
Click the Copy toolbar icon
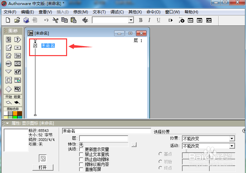pyautogui.click(x=64, y=20)
